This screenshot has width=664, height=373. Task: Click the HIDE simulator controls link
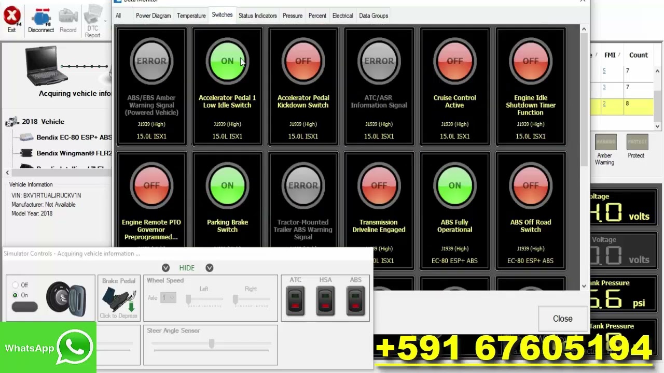pos(187,268)
